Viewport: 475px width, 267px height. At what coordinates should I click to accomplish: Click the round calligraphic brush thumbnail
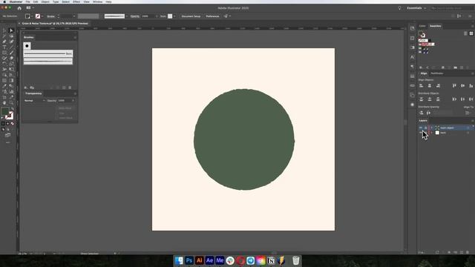pyautogui.click(x=27, y=46)
